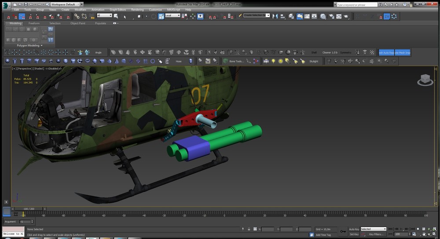Click the Mirror tool icon

(275, 16)
